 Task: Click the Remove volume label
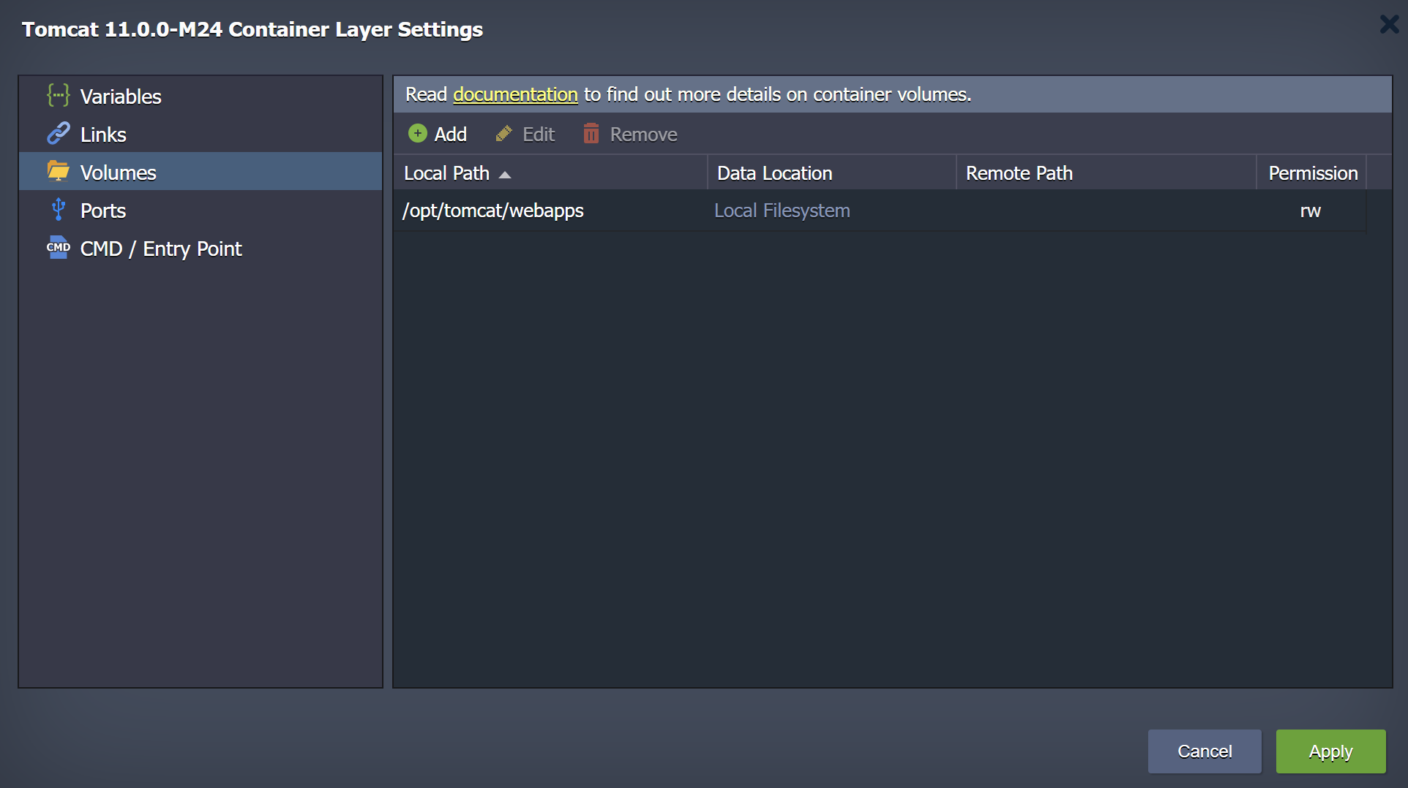(643, 135)
